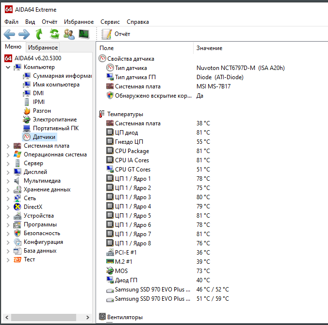Select Суммарная информация item
Image resolution: width=328 pixels, height=325 pixels.
pyautogui.click(x=57, y=76)
